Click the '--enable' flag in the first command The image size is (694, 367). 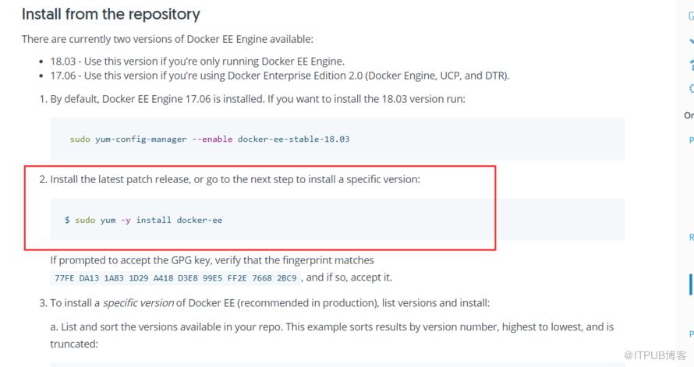pyautogui.click(x=212, y=139)
